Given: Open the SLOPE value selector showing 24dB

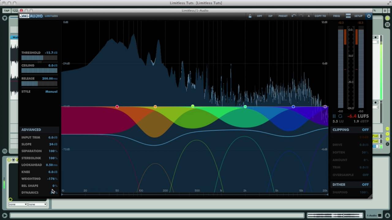Looking at the screenshot, I should coord(53,144).
